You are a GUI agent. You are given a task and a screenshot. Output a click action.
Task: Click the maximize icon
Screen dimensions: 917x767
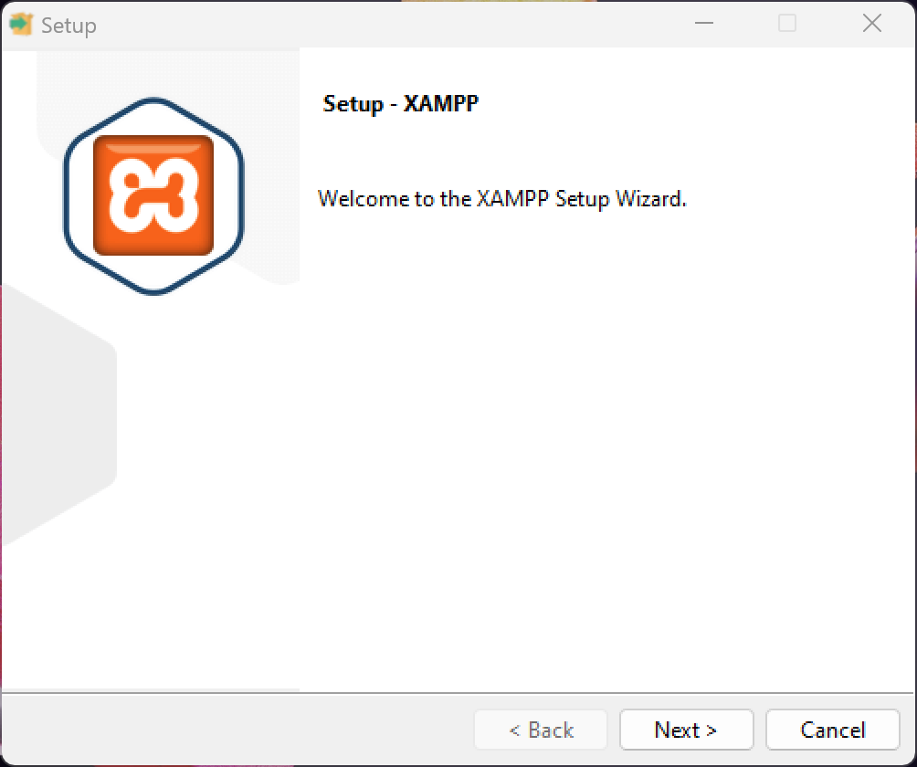[x=785, y=24]
